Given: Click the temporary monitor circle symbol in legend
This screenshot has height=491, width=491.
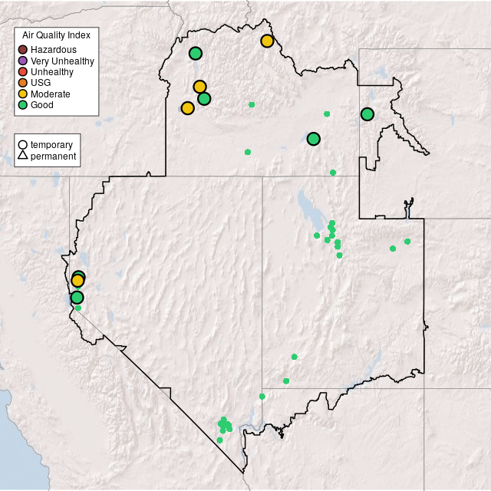Looking at the screenshot, I should 23,144.
